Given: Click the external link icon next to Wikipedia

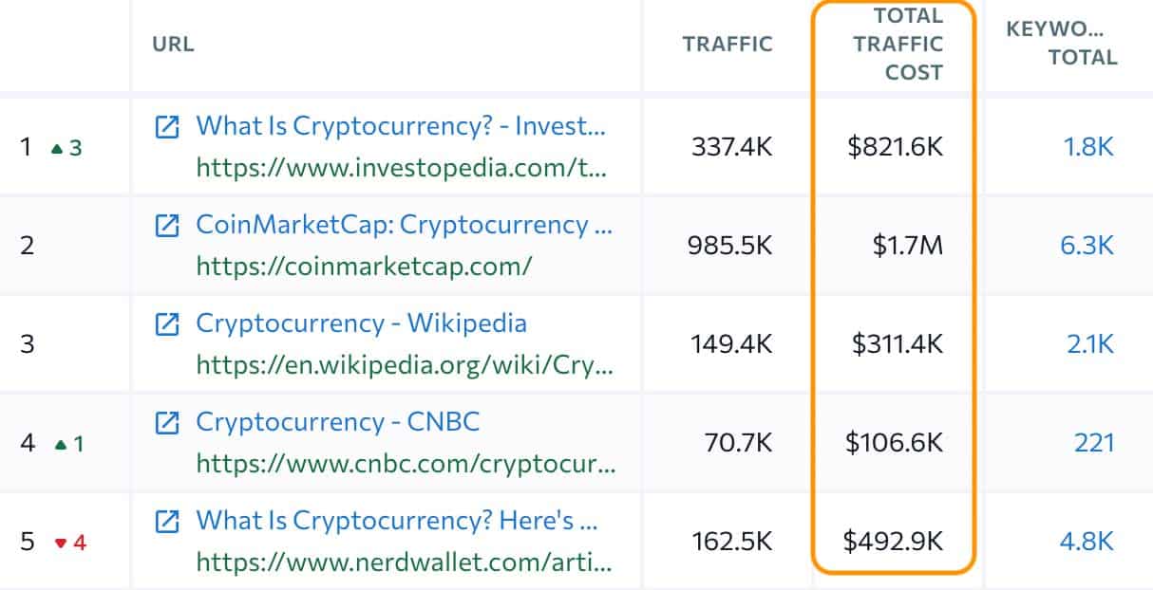Looking at the screenshot, I should [x=168, y=324].
